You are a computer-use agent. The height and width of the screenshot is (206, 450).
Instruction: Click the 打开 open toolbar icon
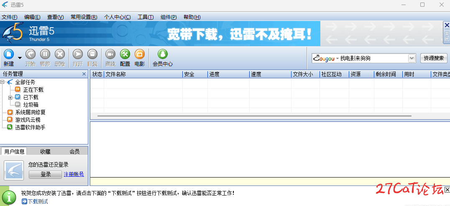click(x=78, y=54)
